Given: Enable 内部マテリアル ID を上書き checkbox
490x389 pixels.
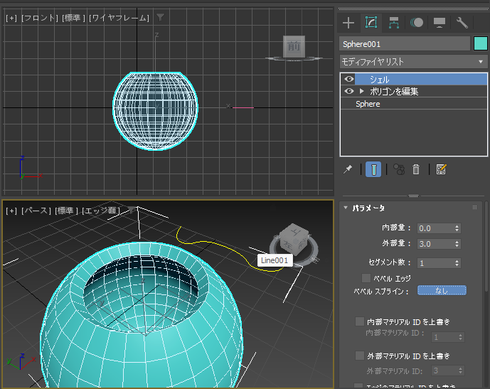Looking at the screenshot, I should (360, 321).
